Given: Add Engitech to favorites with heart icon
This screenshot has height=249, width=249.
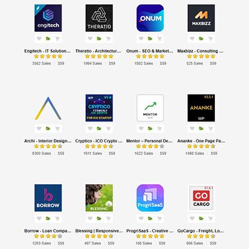Looking at the screenshot, I should (x=39, y=39).
